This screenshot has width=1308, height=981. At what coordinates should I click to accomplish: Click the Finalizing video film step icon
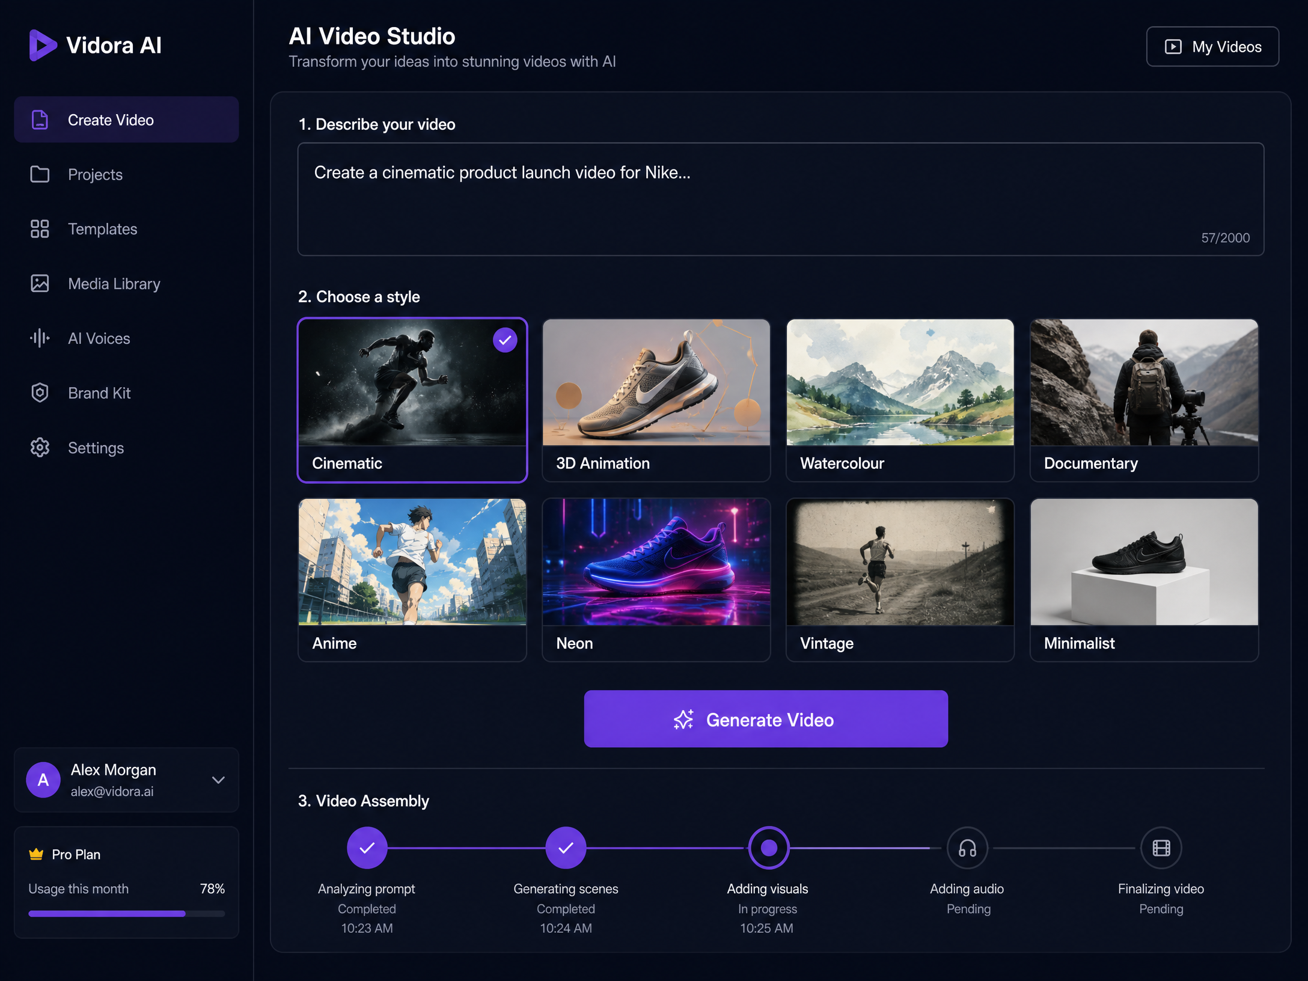[1161, 848]
